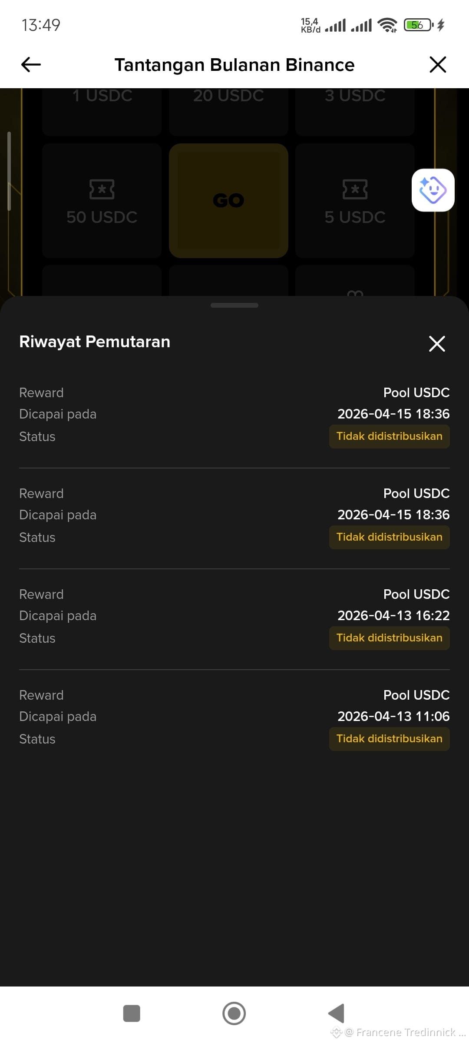Tap the scrollbar on left edge

tap(9, 171)
